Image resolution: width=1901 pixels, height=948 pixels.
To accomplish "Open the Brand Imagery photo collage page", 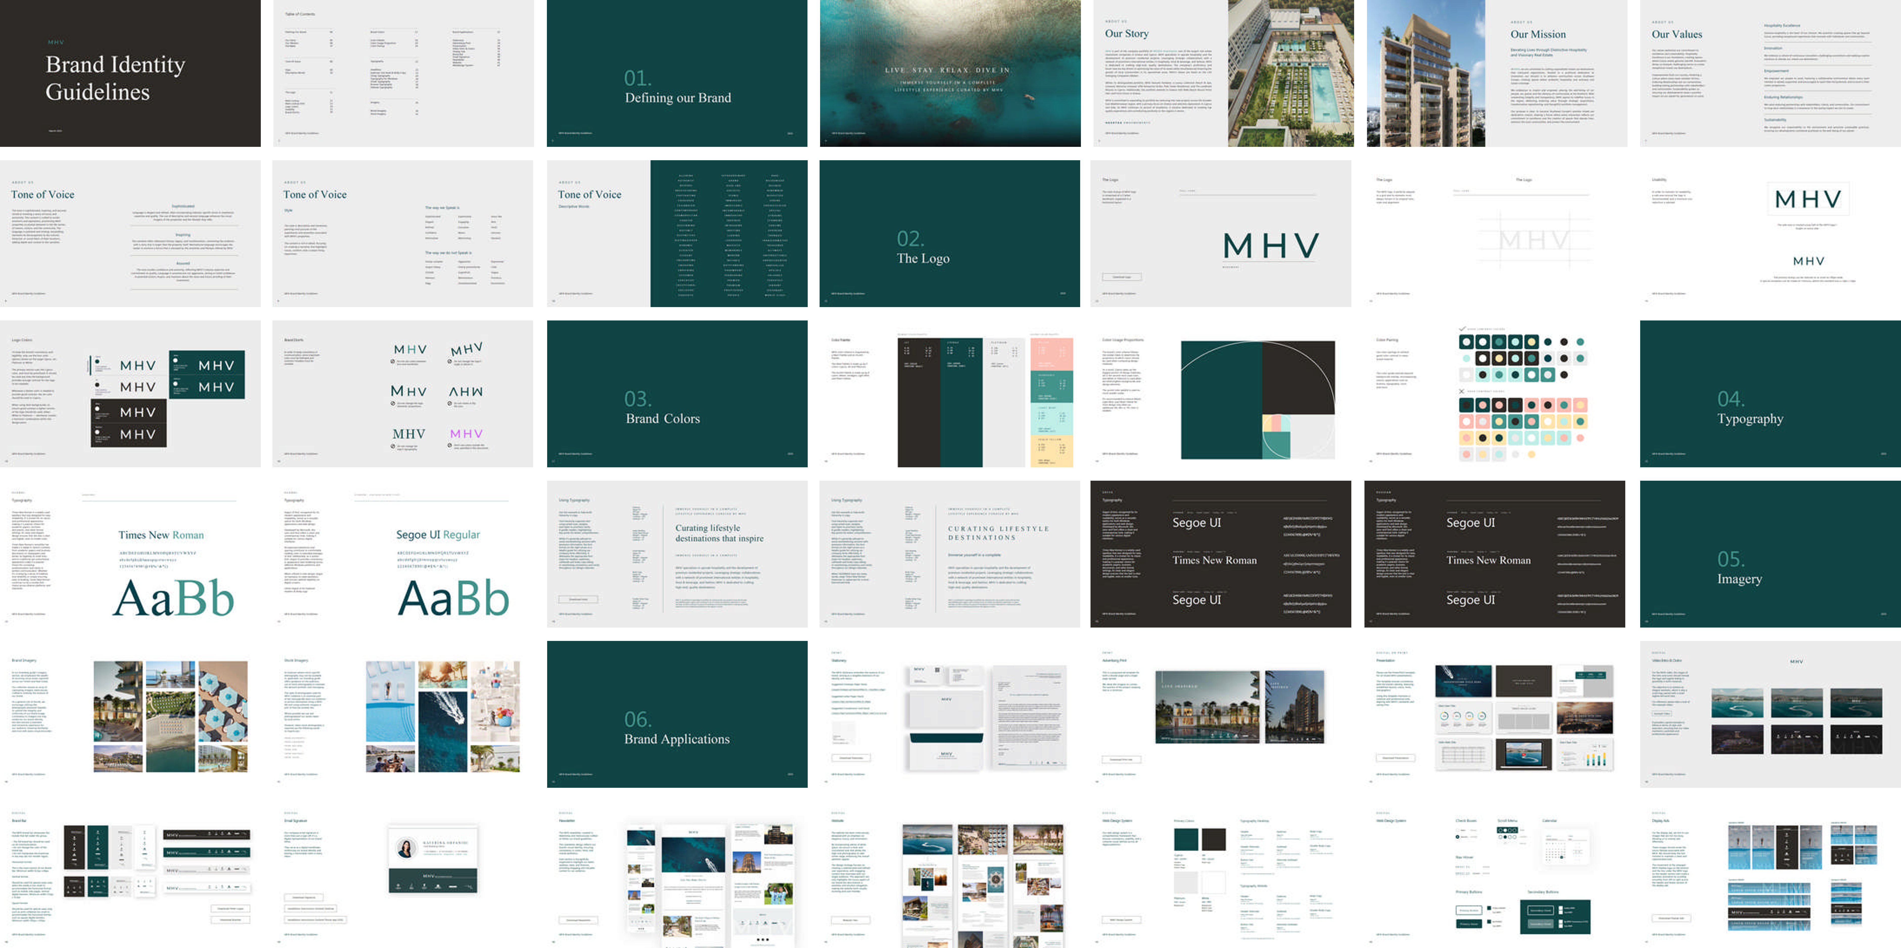I will (130, 714).
